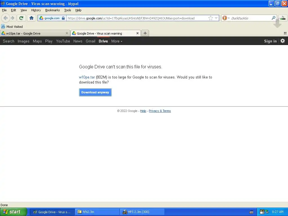Switch to Google Drive taskbar button
Screen dimensions: 288x216
click(x=52, y=212)
